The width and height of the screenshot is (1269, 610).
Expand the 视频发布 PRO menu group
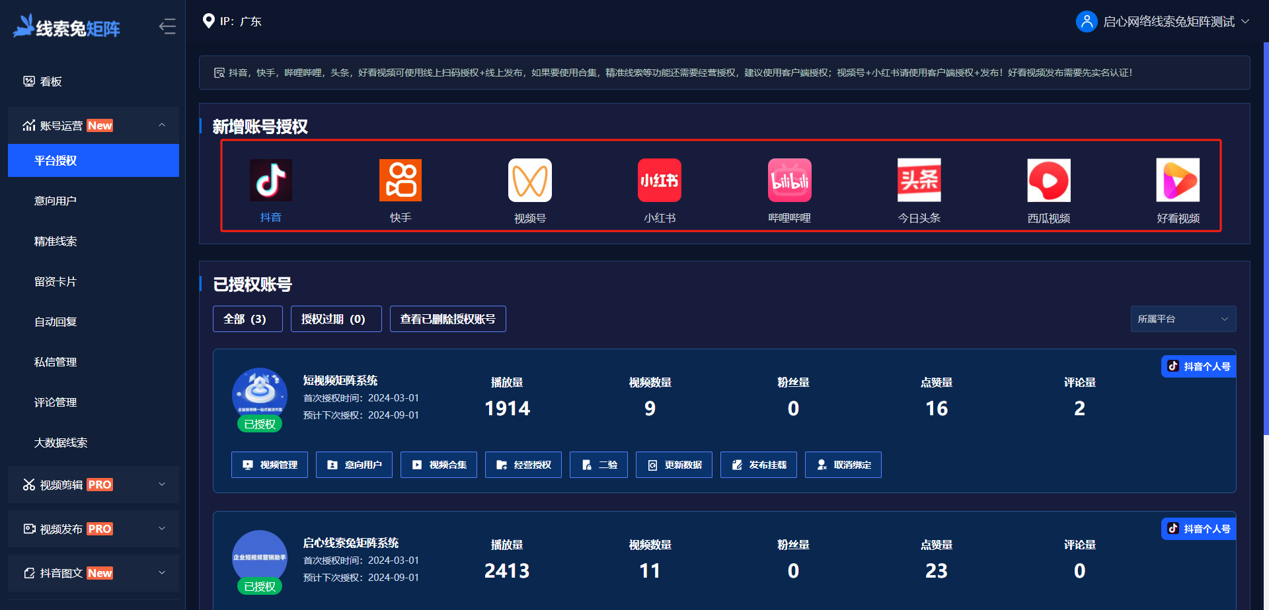(x=93, y=529)
